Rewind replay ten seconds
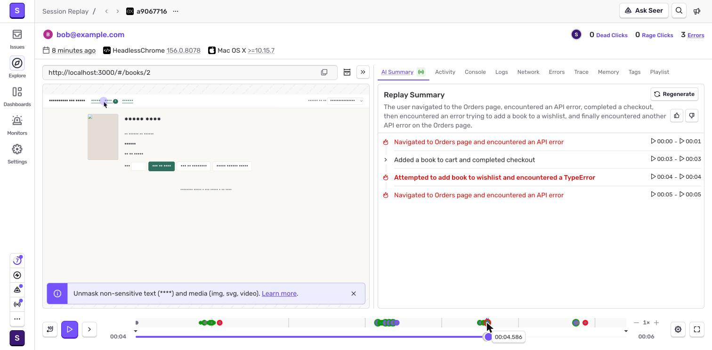The height and width of the screenshot is (350, 712). (50, 329)
